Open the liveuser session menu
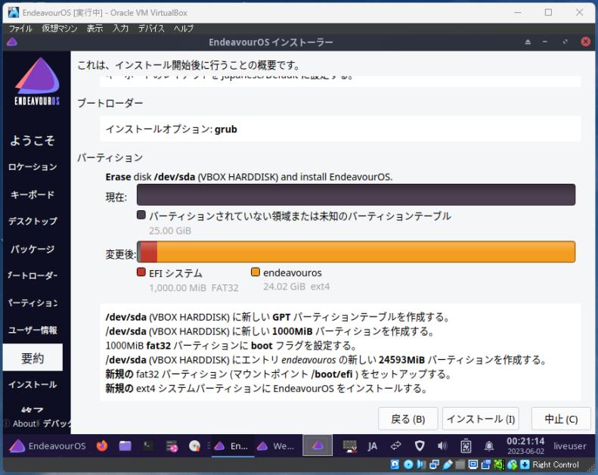598x475 pixels. pos(570,446)
